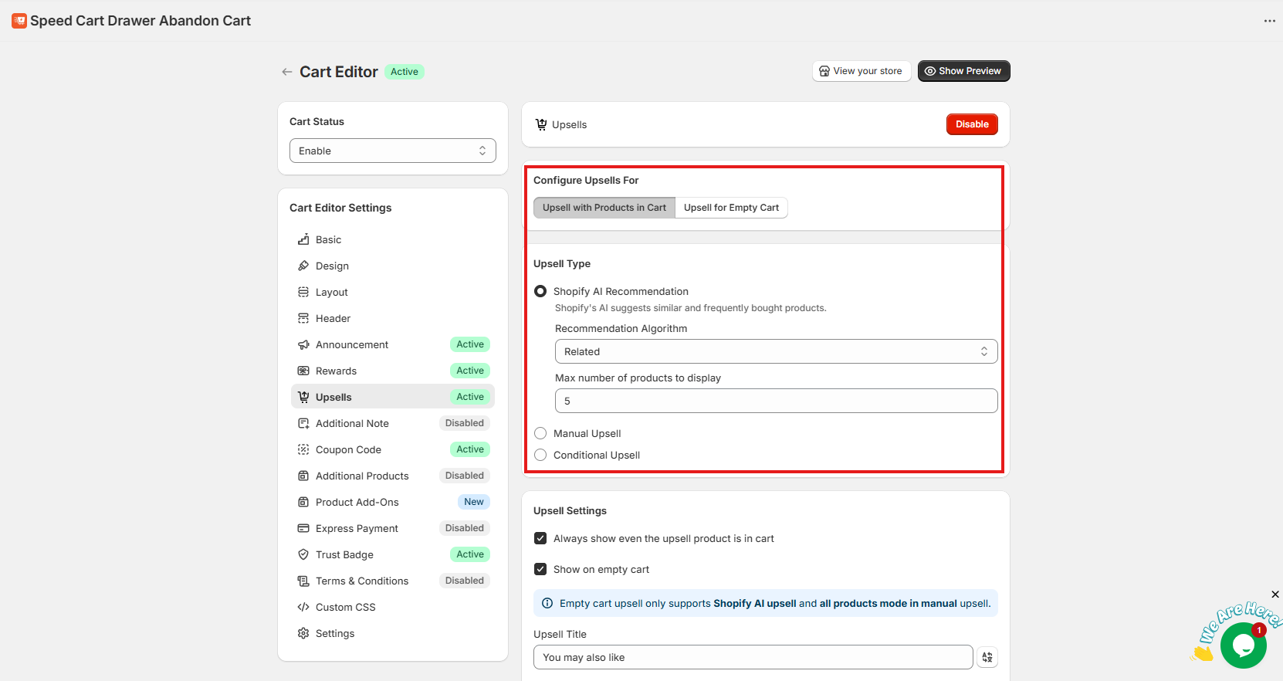Expand the Recommendation Algorithm dropdown
The image size is (1283, 681).
tap(776, 351)
